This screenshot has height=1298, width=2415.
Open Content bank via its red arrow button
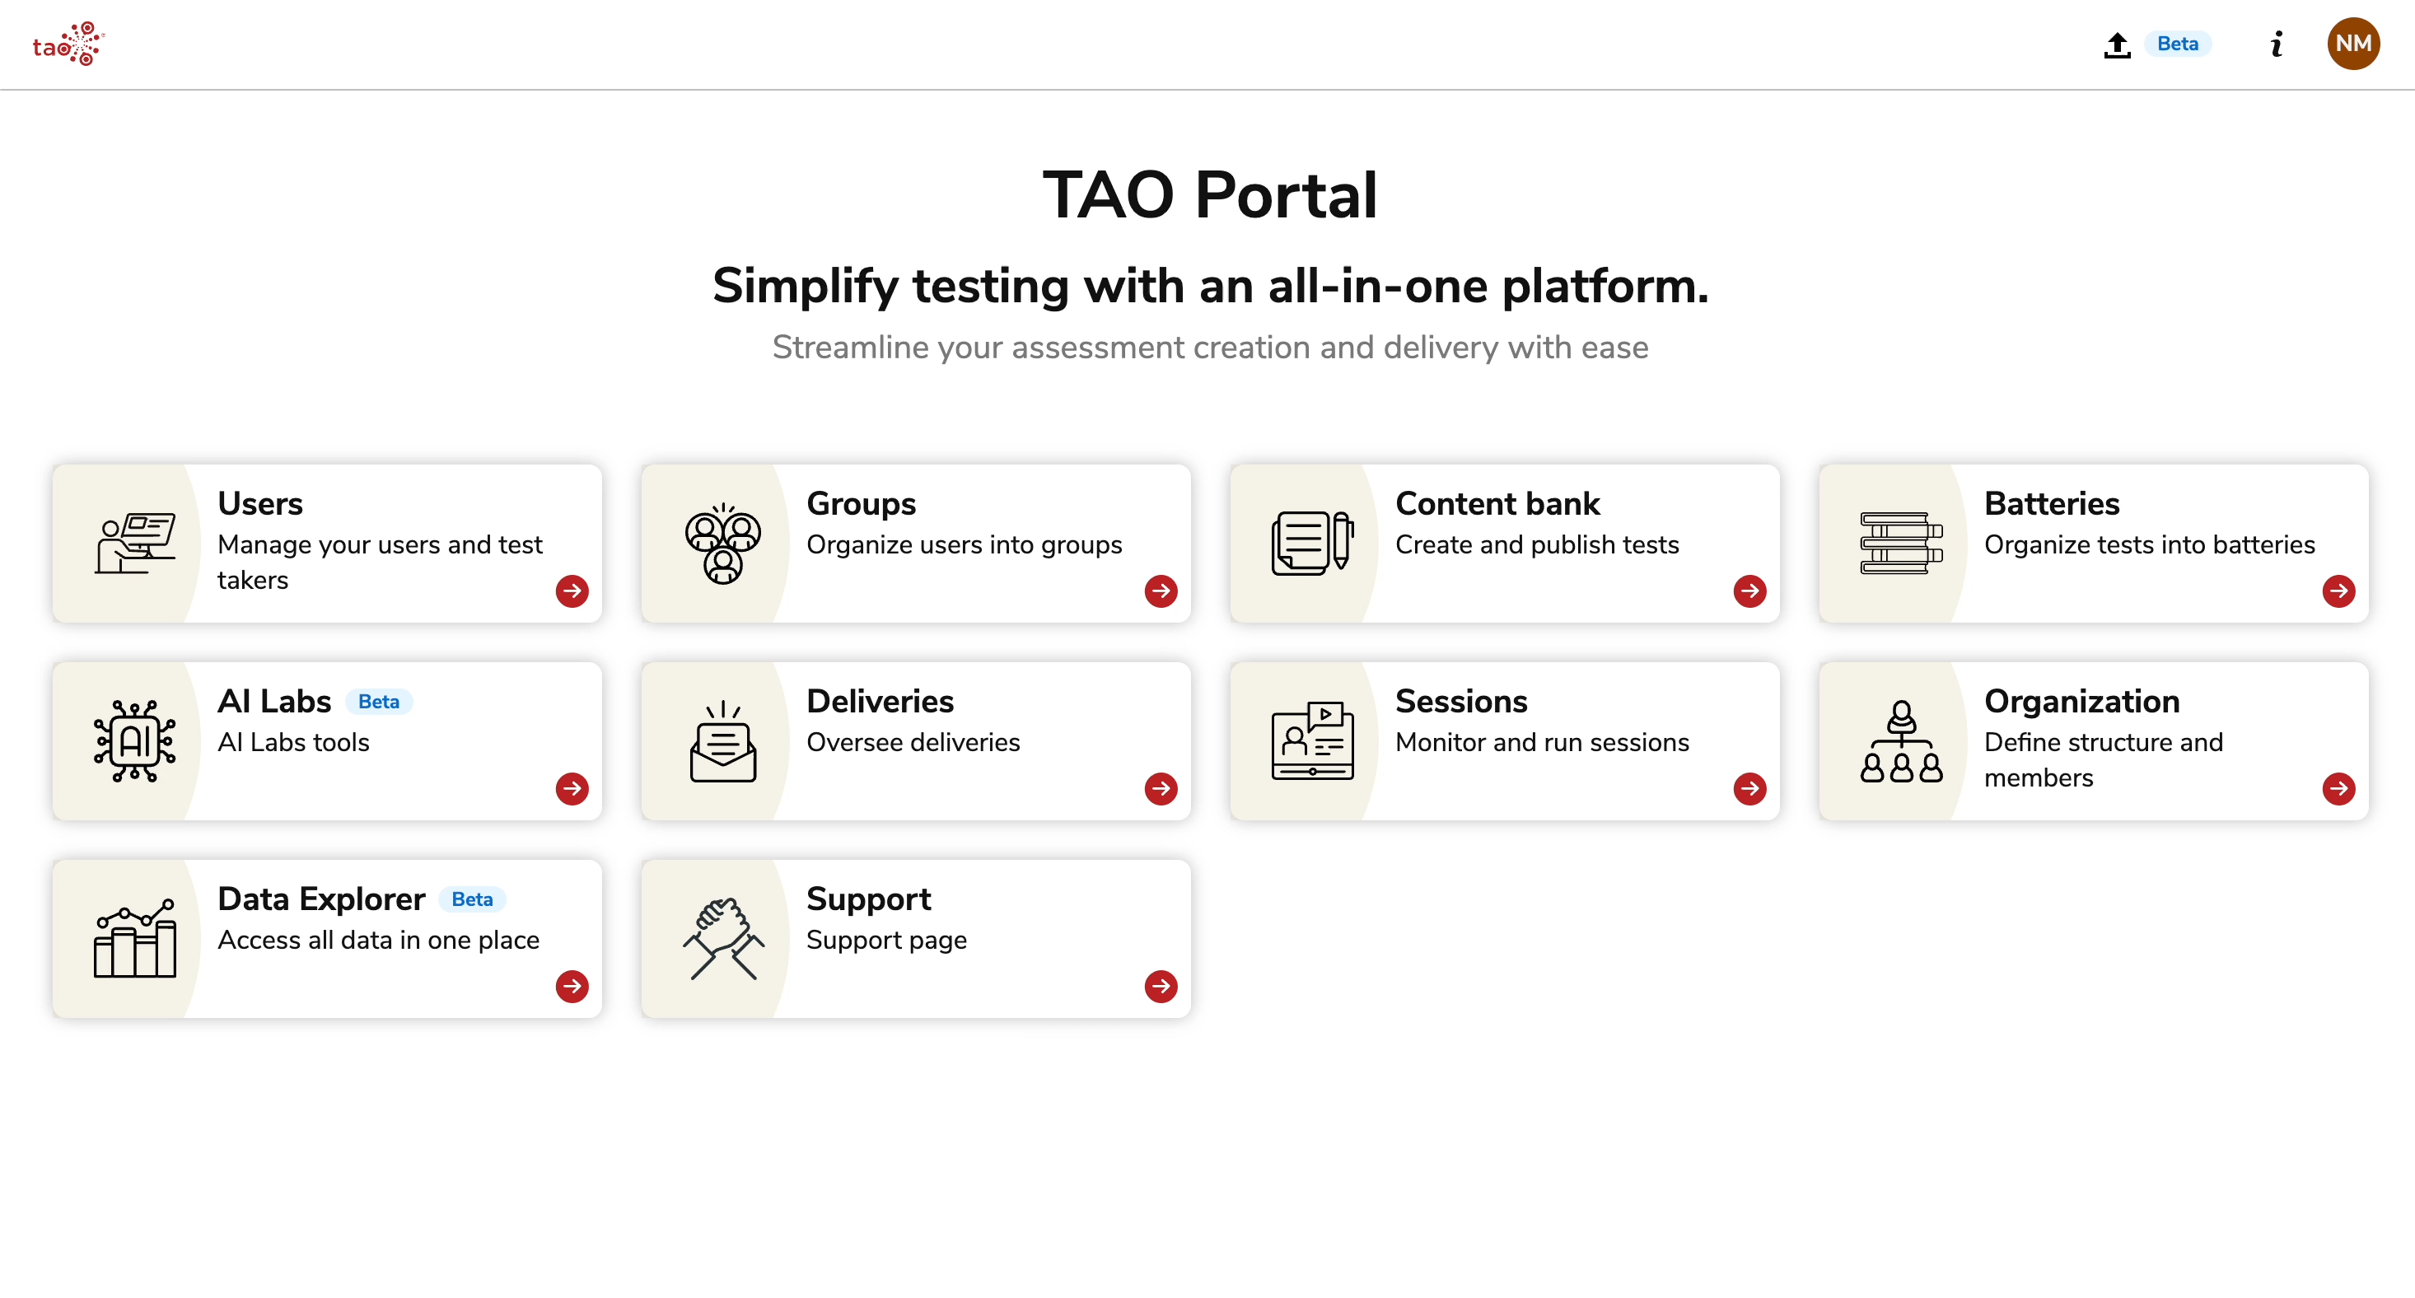[x=1749, y=591]
